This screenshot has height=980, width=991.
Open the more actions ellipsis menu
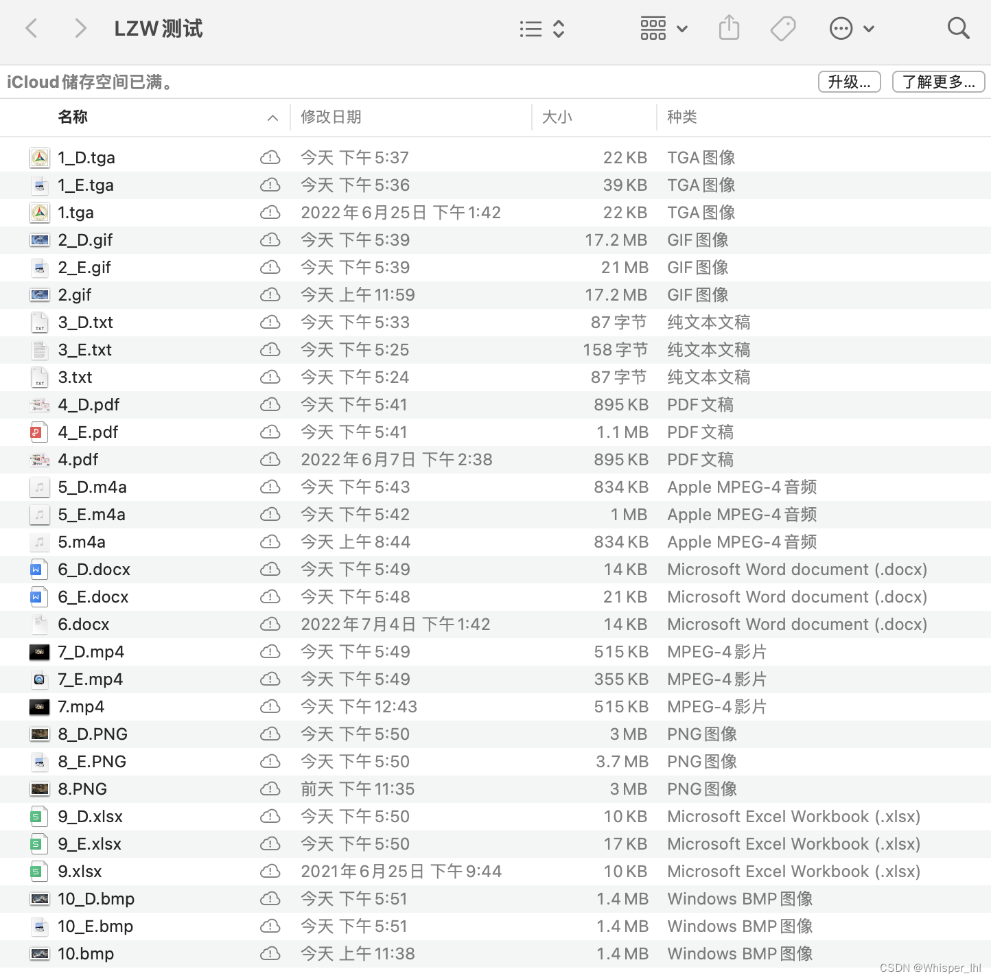[x=852, y=29]
